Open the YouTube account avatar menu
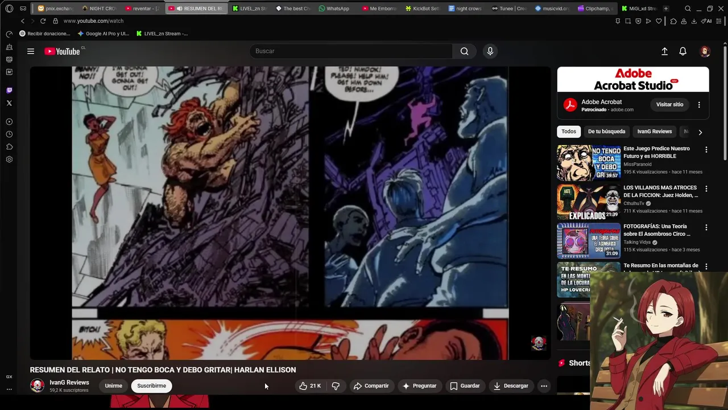 (705, 51)
